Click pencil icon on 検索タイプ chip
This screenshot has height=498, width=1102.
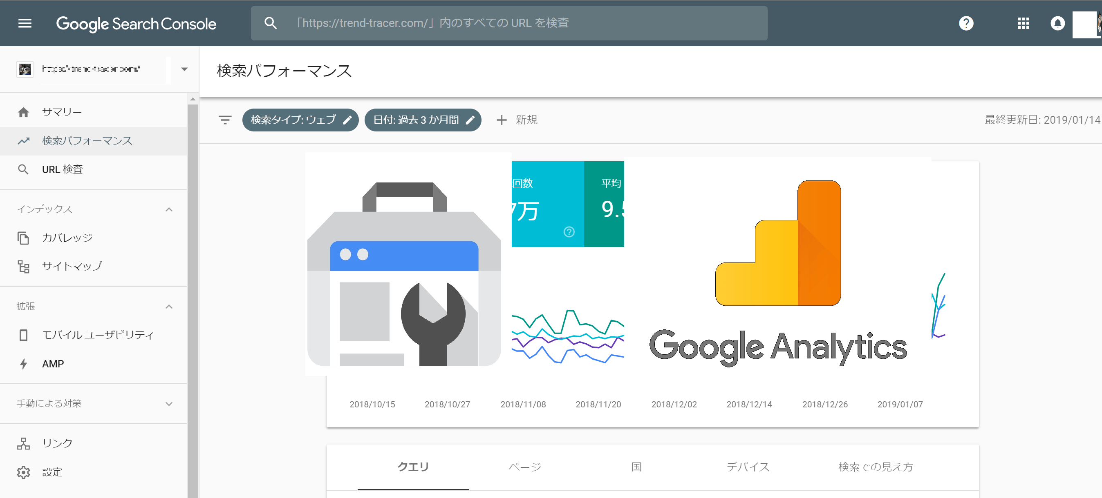click(347, 120)
